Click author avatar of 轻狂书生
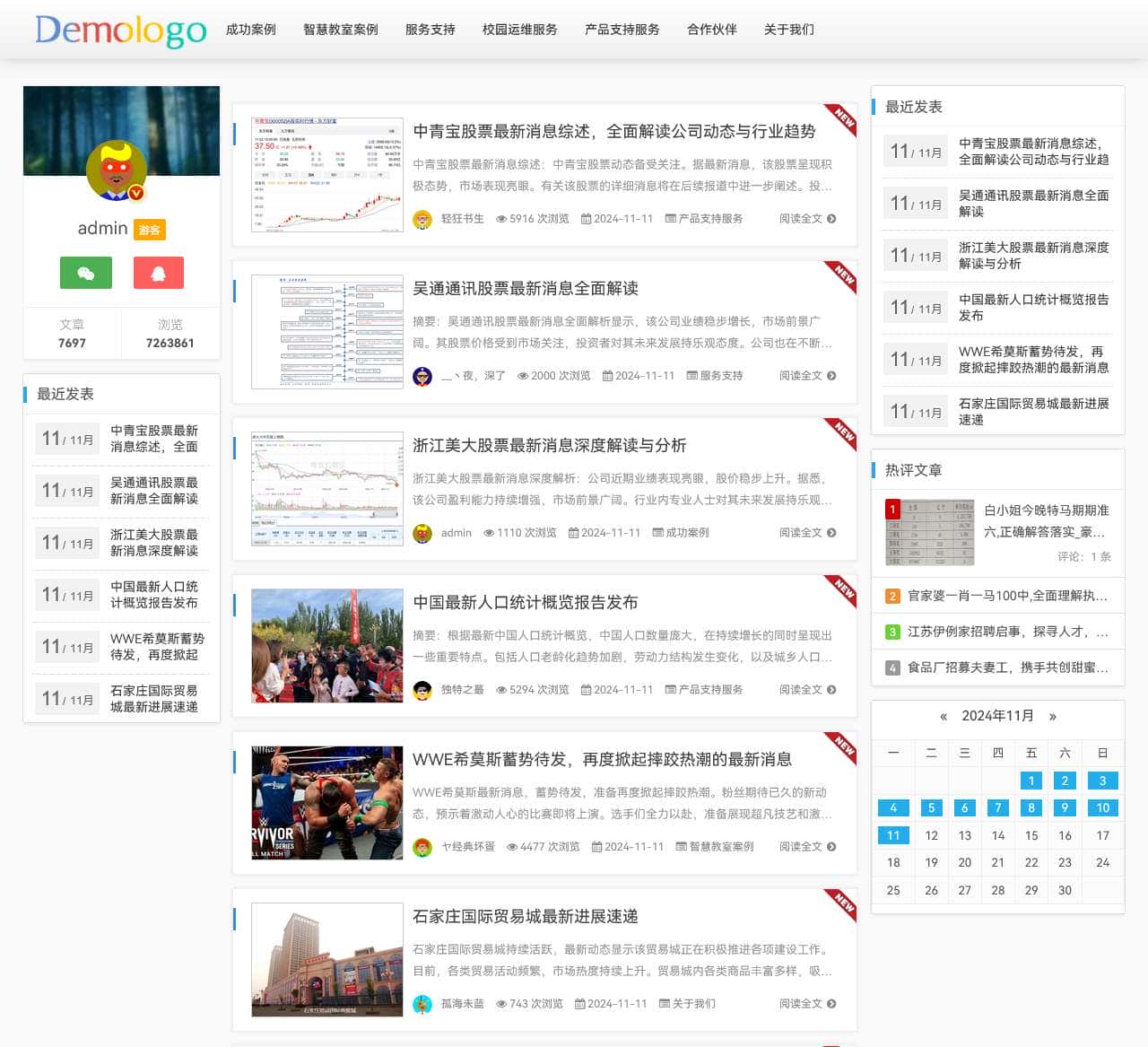The image size is (1148, 1047). [422, 218]
